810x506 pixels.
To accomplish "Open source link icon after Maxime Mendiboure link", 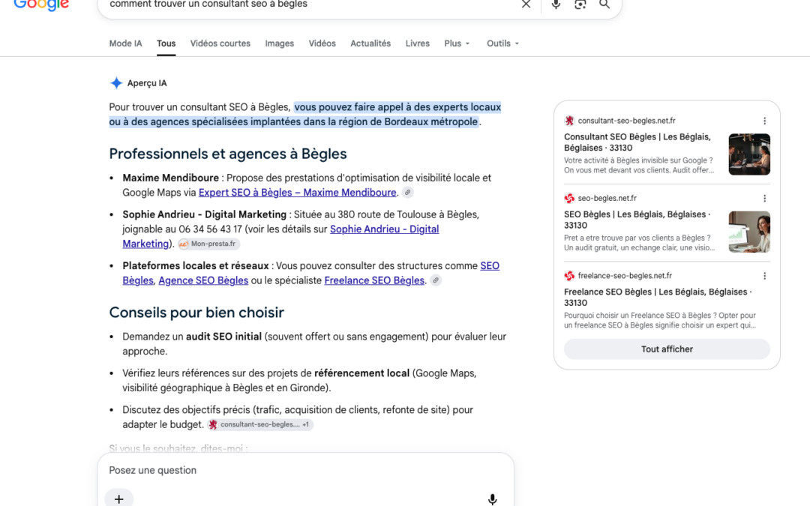I will tap(407, 193).
